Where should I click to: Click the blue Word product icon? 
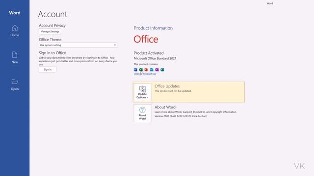[135, 69]
